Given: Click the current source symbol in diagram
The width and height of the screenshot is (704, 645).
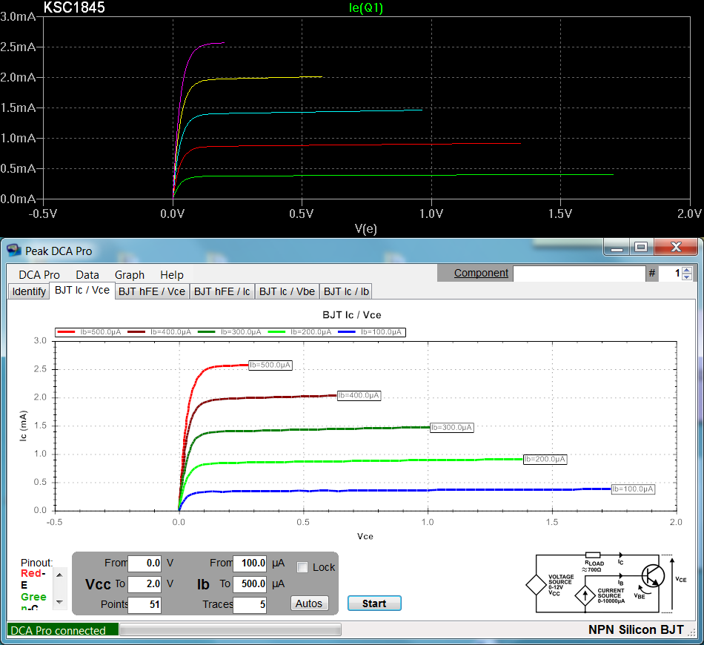Looking at the screenshot, I should pyautogui.click(x=585, y=596).
